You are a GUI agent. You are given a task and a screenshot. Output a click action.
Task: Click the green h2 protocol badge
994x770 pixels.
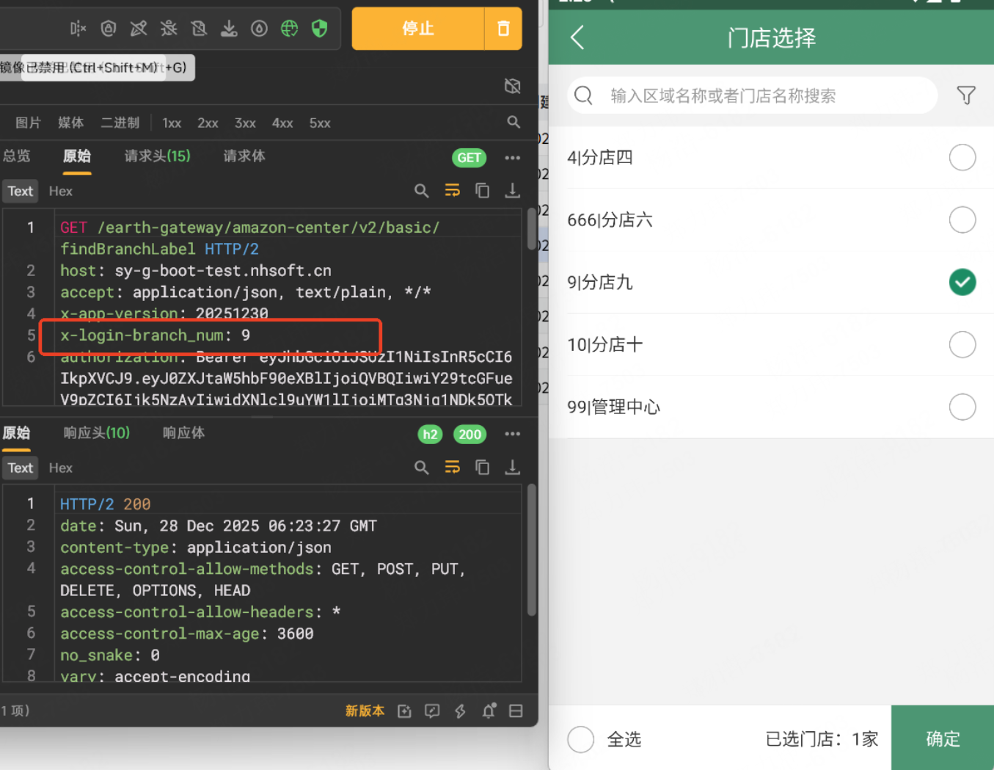pyautogui.click(x=430, y=435)
